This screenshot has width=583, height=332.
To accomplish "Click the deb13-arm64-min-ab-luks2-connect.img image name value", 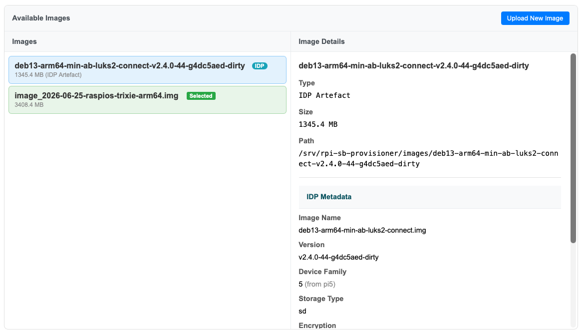I will [362, 231].
